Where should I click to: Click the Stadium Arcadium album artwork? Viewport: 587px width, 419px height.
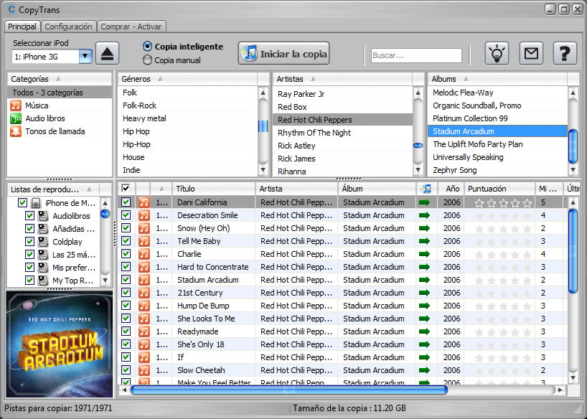pos(60,344)
